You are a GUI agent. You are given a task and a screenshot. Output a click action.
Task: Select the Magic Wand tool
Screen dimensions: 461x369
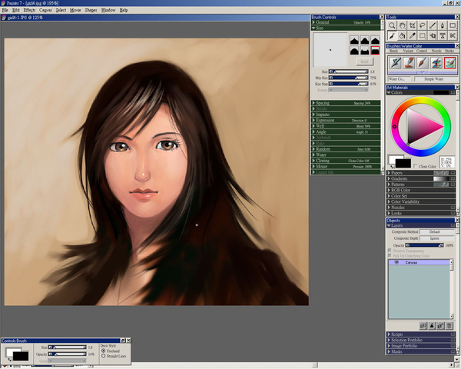point(433,25)
